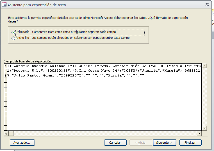Close the text export wizard window
This screenshot has height=151, width=214.
tap(206, 4)
